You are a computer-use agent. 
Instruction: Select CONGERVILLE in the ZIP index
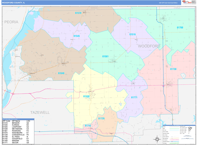(x=18, y=135)
